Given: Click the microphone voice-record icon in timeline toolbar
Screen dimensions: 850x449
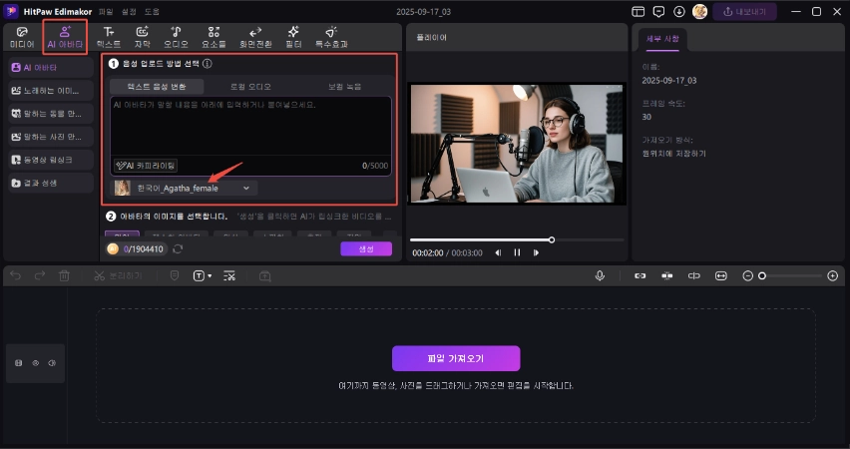Looking at the screenshot, I should [x=601, y=275].
